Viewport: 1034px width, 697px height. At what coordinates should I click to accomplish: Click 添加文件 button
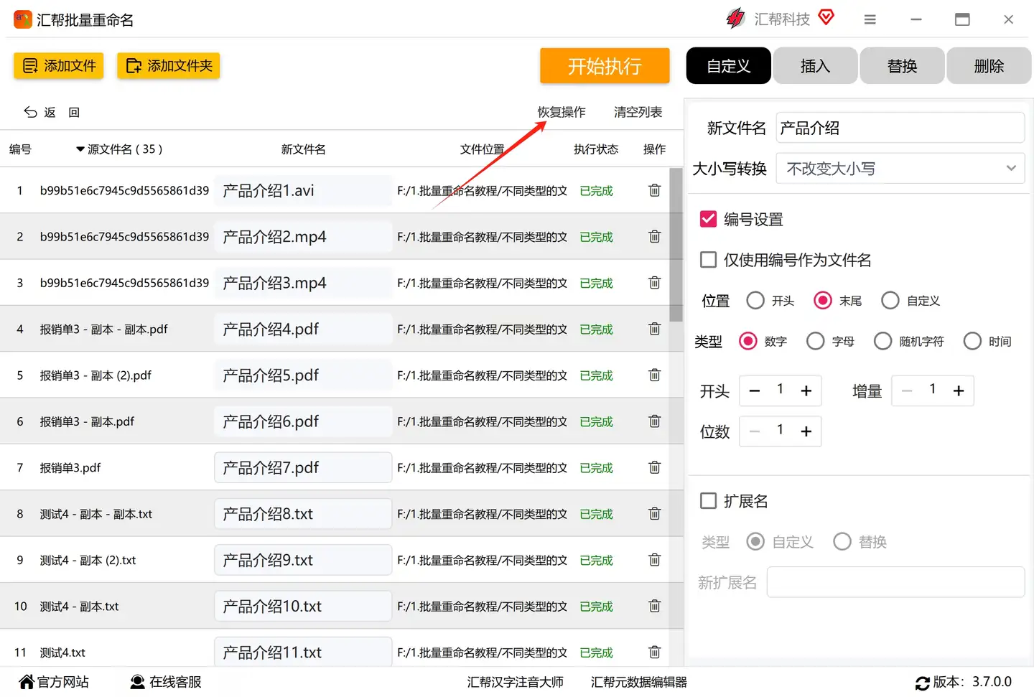[59, 66]
